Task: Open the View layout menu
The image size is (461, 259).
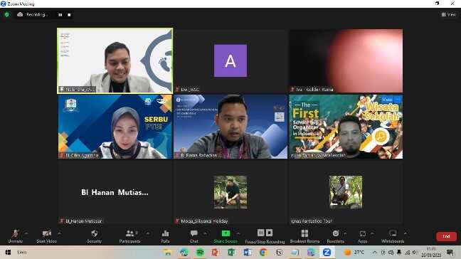Action: [x=449, y=14]
